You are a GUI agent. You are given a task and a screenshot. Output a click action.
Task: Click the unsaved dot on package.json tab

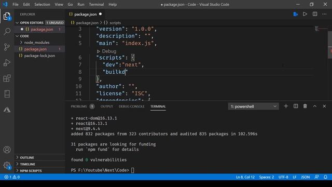[100, 14]
